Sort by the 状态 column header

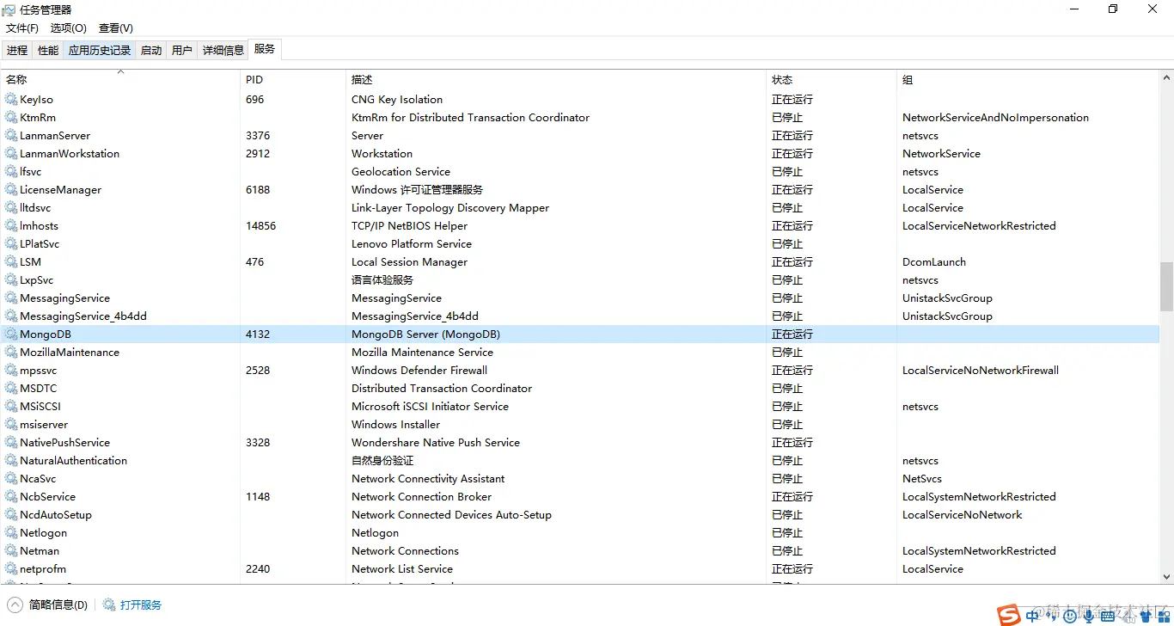coord(831,79)
